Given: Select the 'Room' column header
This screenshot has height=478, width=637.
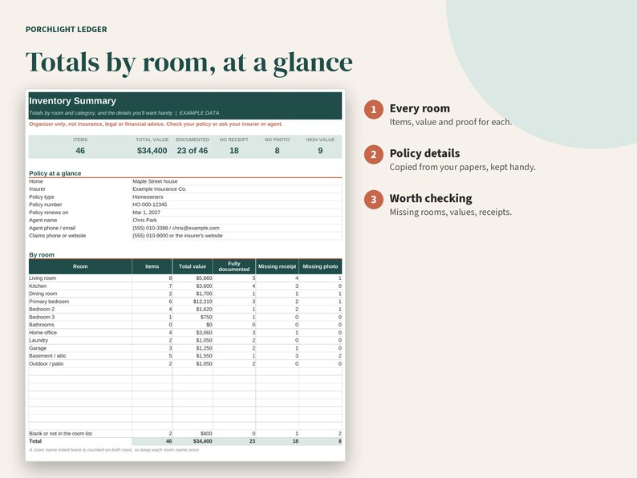Looking at the screenshot, I should tap(80, 267).
